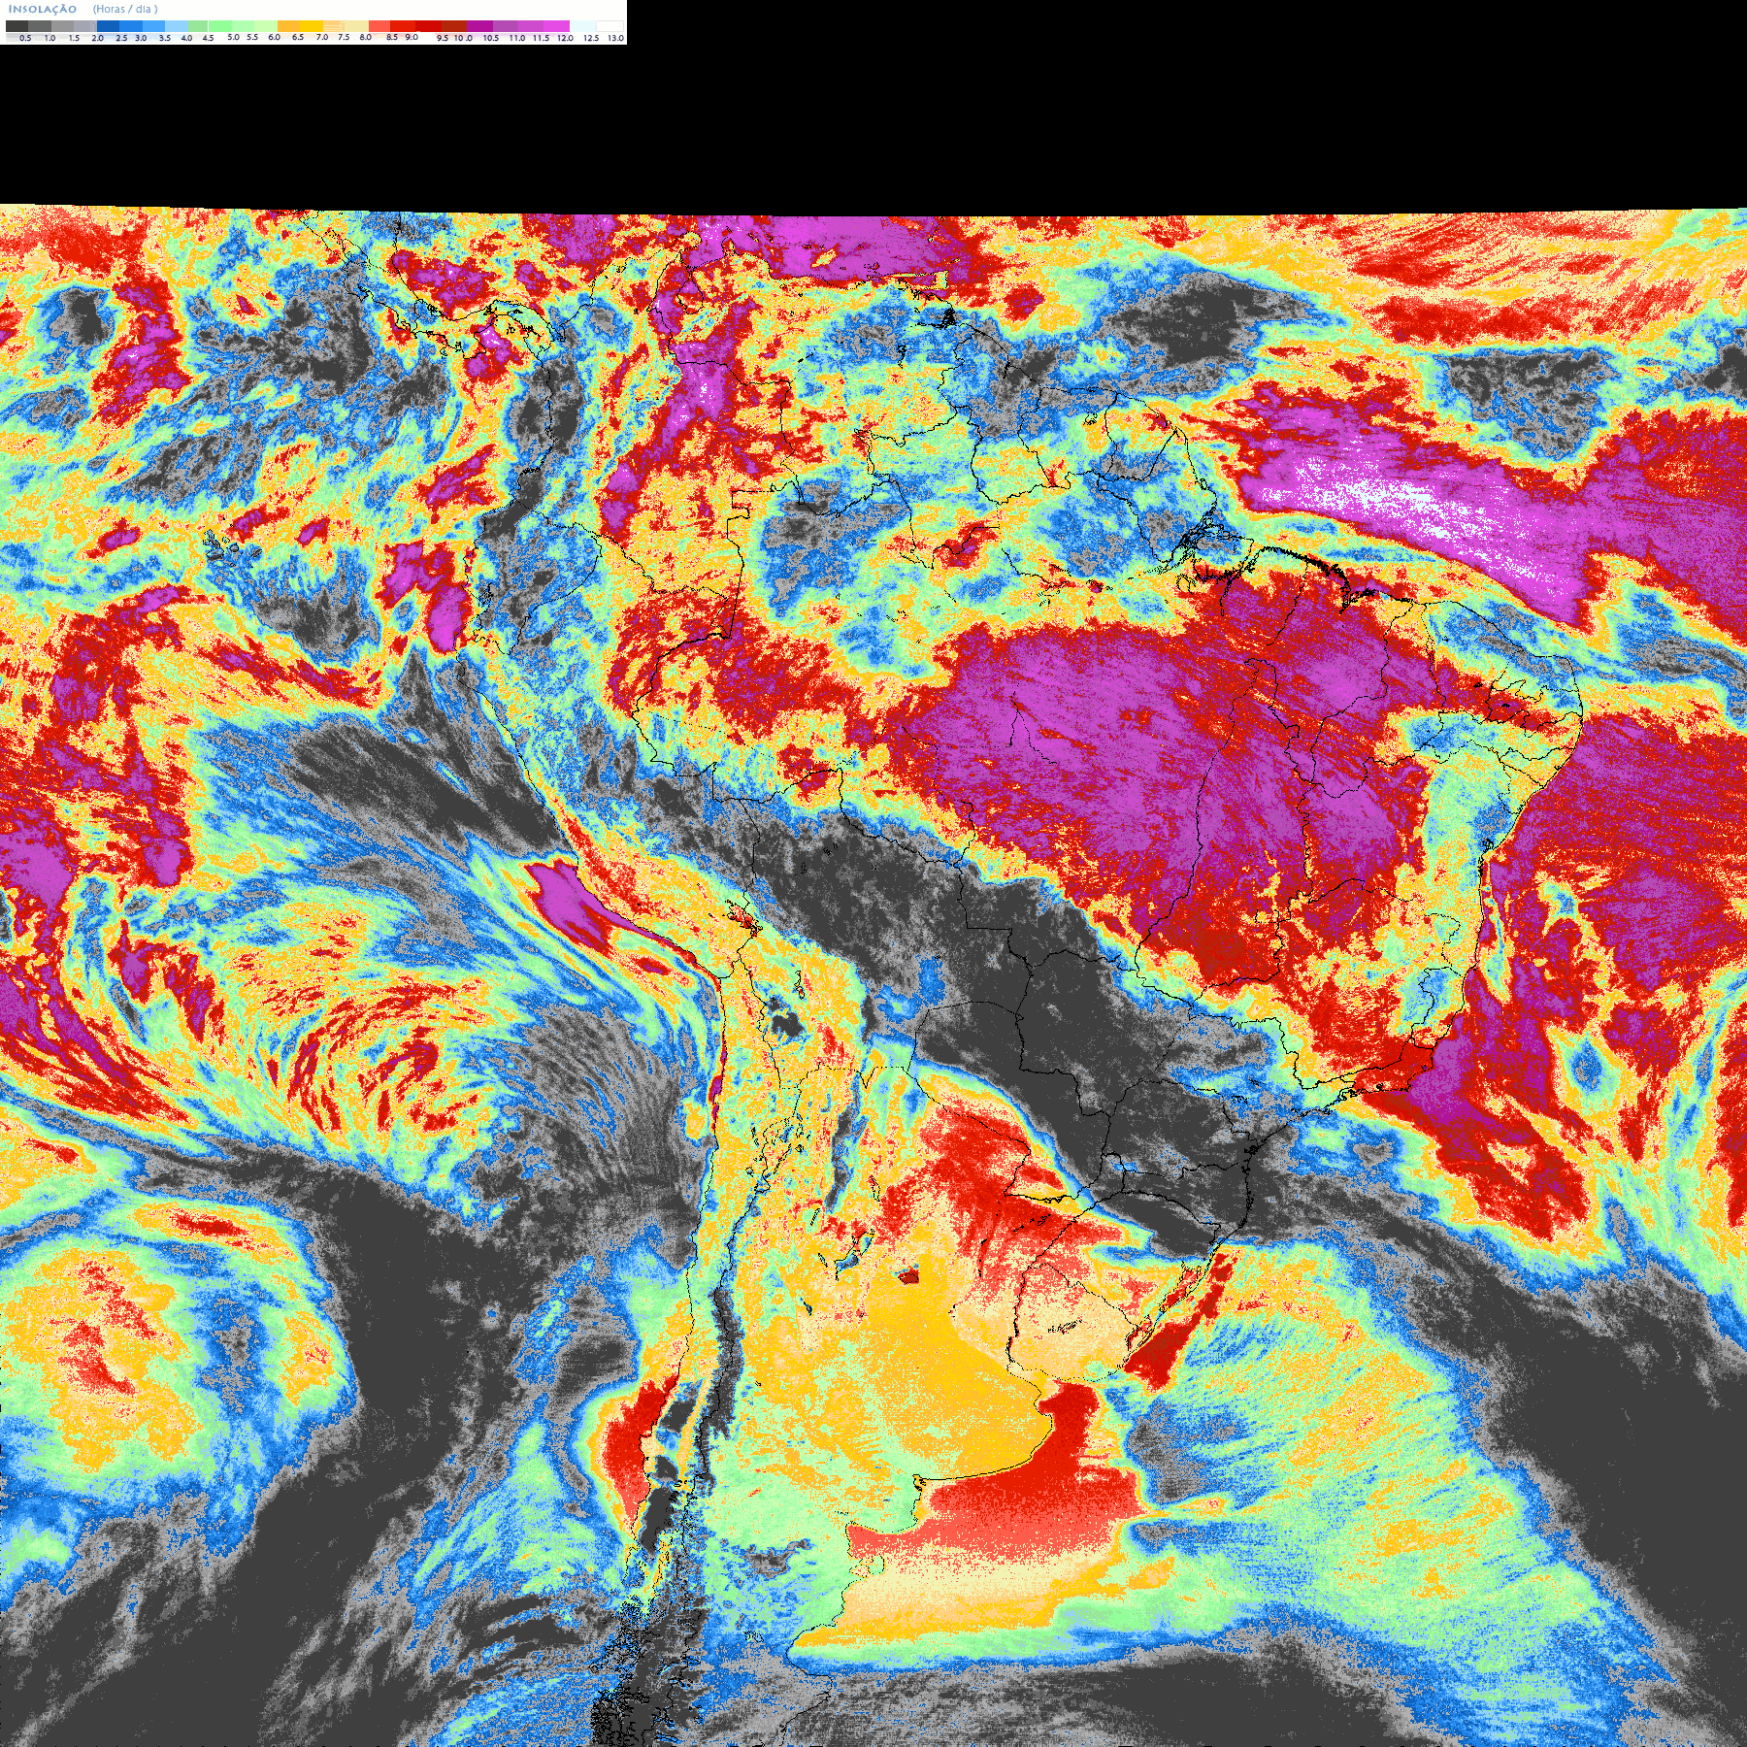The image size is (1747, 1747).
Task: Click the 12.0 legend value
Action: [565, 38]
